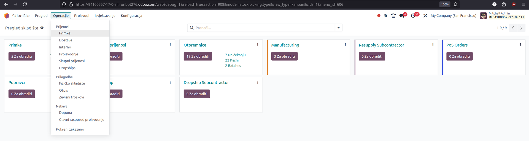Open the Pregled skladišta gear settings icon
Image resolution: width=529 pixels, height=141 pixels.
point(42,28)
